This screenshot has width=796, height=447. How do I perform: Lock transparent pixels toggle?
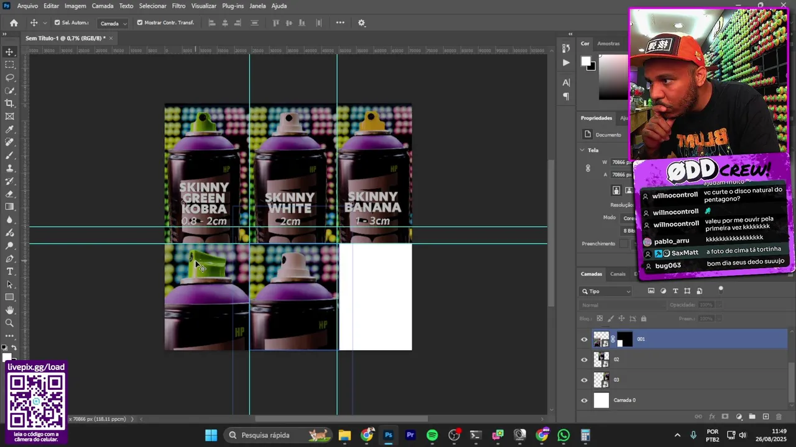[x=598, y=318]
